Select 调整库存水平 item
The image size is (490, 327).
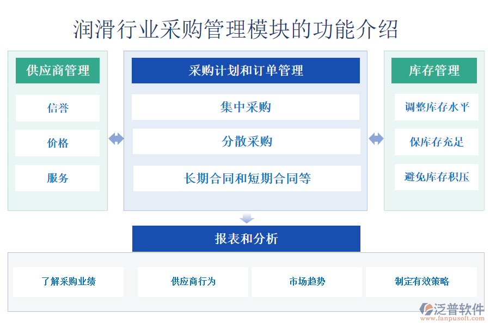point(437,107)
